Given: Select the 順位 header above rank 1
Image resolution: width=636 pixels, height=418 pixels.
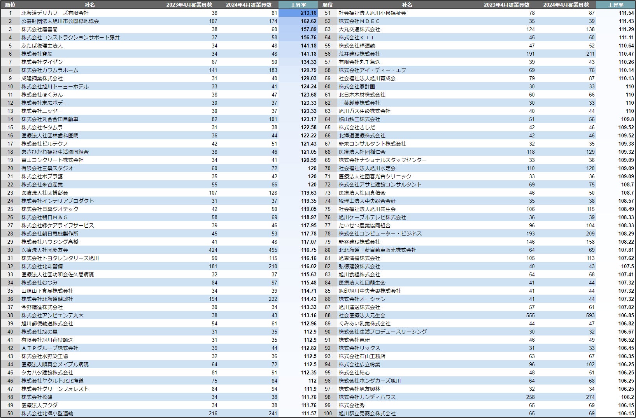Looking at the screenshot, I should click(x=10, y=5).
